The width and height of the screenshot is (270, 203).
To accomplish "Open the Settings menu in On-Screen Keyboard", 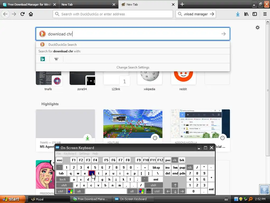I will 84,154.
